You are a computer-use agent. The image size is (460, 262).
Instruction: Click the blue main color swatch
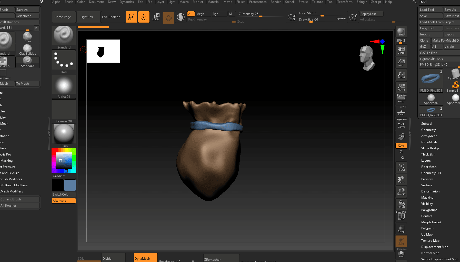70,185
